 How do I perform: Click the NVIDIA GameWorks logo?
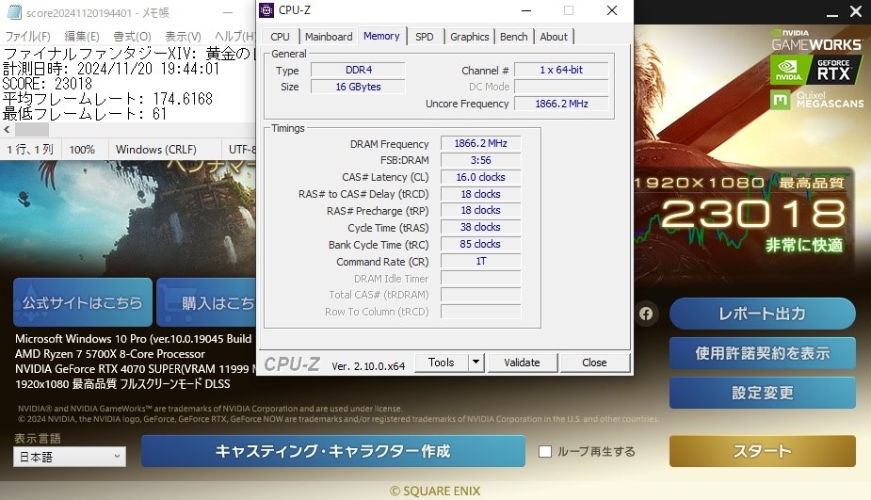coord(816,40)
